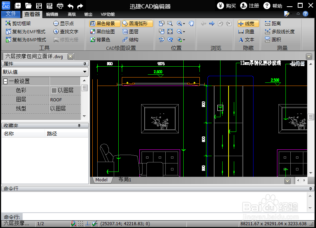The width and height of the screenshot is (316, 228).
Task: Go to previous view with left arrow
Action: click(x=204, y=24)
